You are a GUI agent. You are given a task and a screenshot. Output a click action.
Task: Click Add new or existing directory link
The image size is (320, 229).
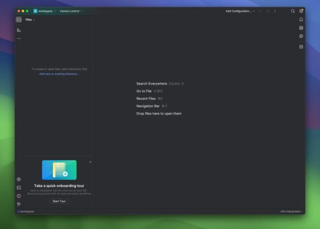point(59,74)
